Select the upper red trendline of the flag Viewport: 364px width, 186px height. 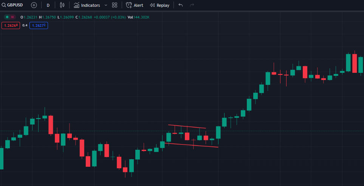187,126
